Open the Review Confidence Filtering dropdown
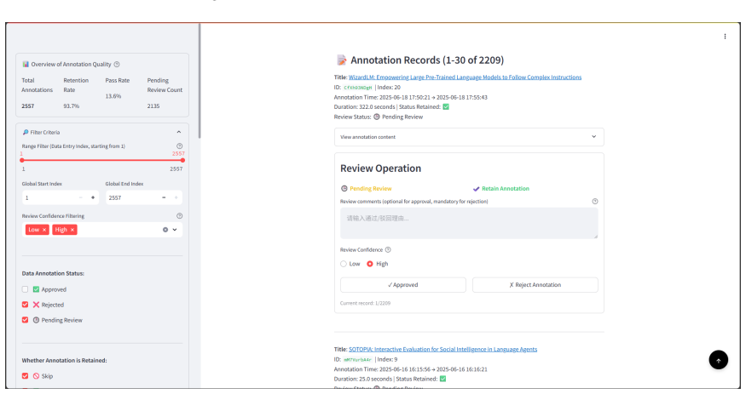 [x=175, y=230]
